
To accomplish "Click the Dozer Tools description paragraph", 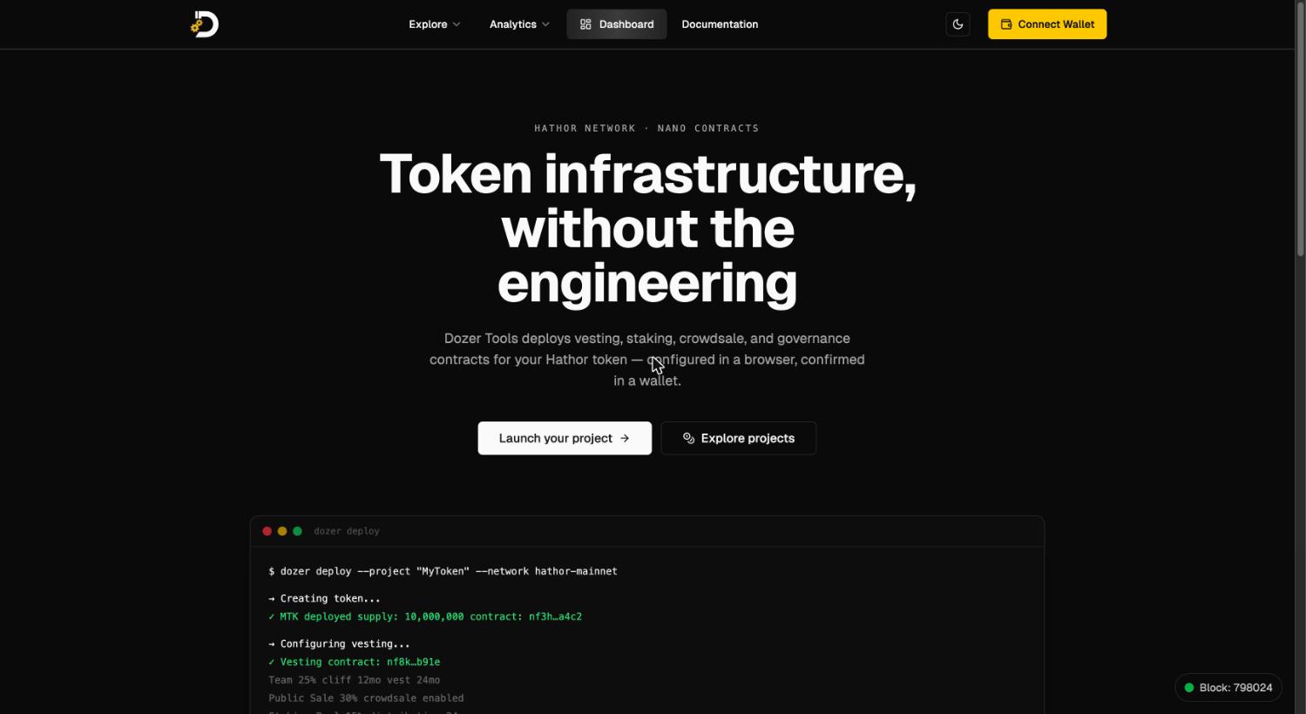I will point(647,360).
